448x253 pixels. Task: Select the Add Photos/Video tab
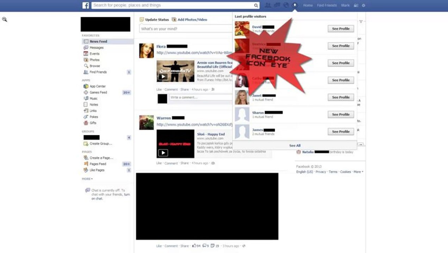(189, 20)
